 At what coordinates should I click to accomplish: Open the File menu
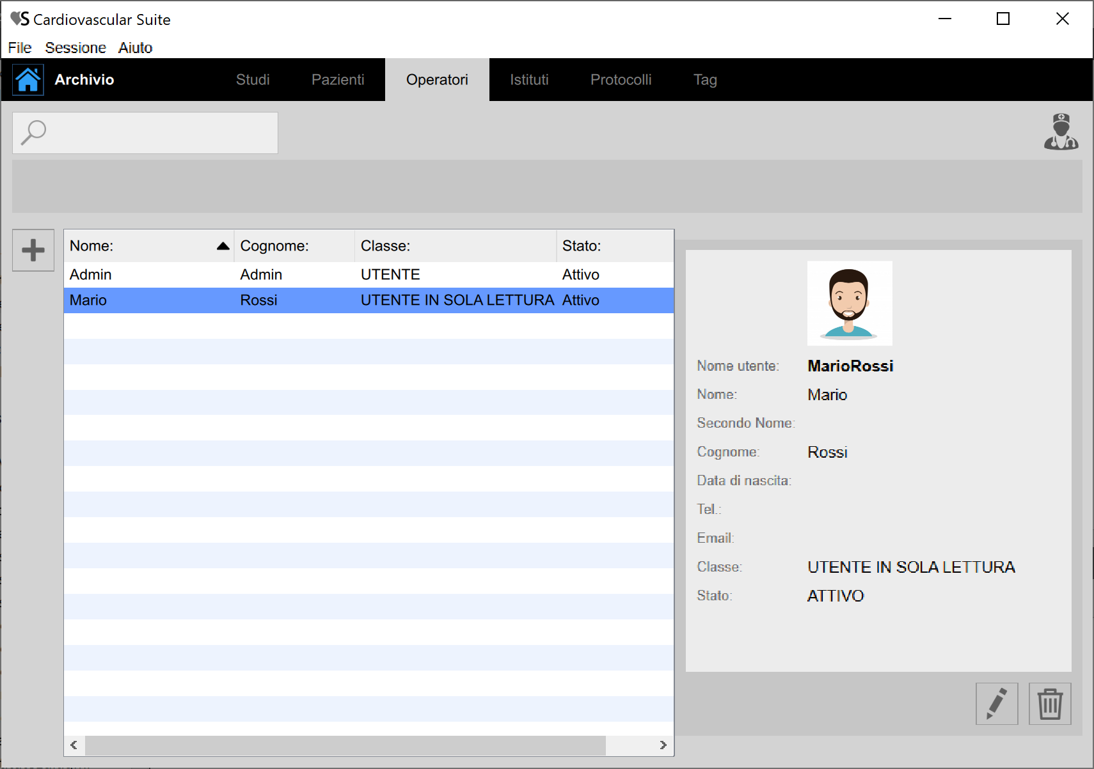(x=20, y=48)
